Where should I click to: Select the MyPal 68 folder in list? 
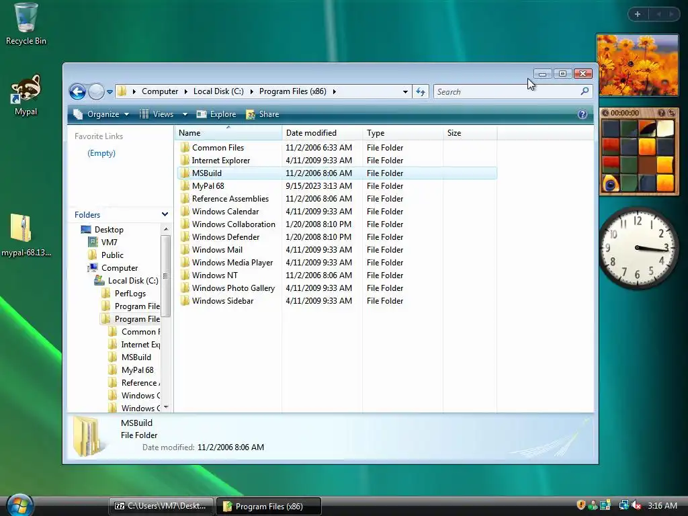[208, 186]
